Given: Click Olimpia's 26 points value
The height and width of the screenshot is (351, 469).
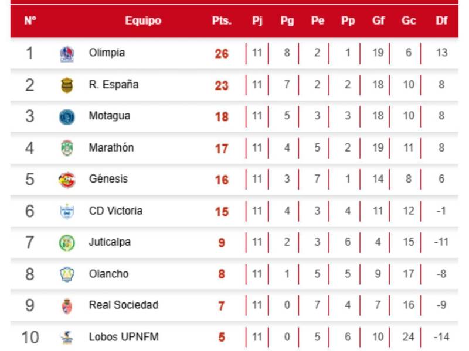Looking at the screenshot, I should 222,54.
